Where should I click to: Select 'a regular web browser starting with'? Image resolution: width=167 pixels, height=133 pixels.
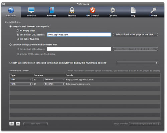10,26
